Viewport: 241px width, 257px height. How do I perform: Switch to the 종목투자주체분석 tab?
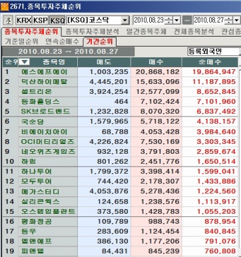tap(92, 31)
